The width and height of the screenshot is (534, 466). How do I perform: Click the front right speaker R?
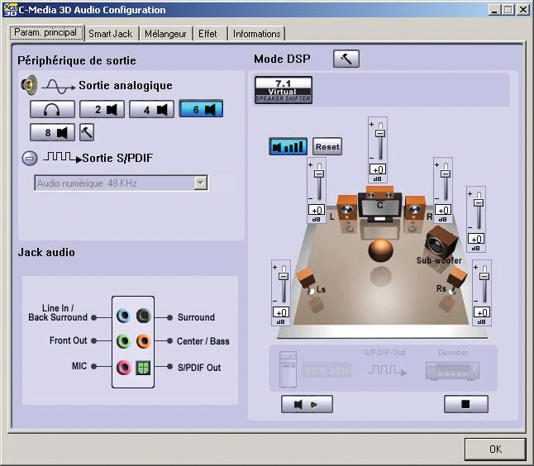[415, 207]
